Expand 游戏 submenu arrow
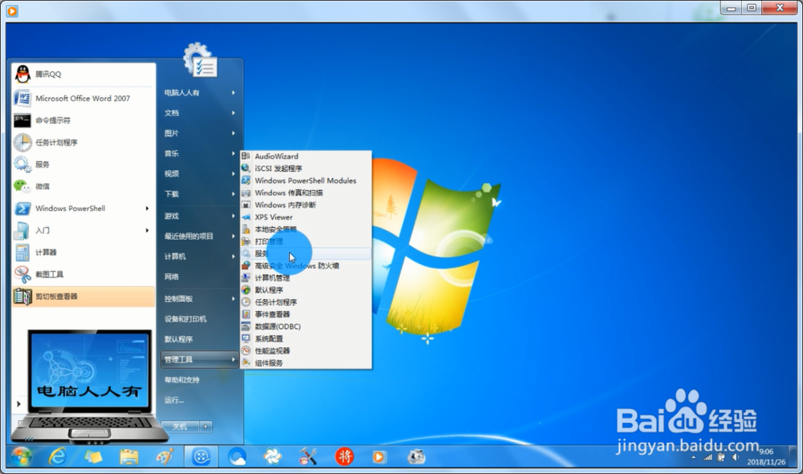The width and height of the screenshot is (803, 474). pos(233,216)
